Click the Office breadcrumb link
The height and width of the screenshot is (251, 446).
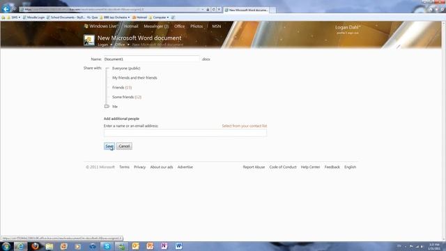pyautogui.click(x=120, y=45)
